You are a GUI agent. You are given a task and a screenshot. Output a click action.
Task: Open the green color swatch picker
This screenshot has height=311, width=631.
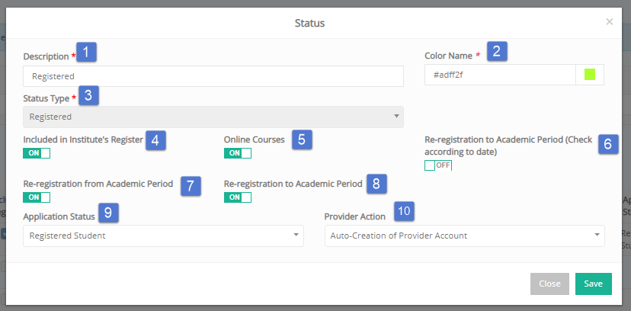[x=590, y=75]
